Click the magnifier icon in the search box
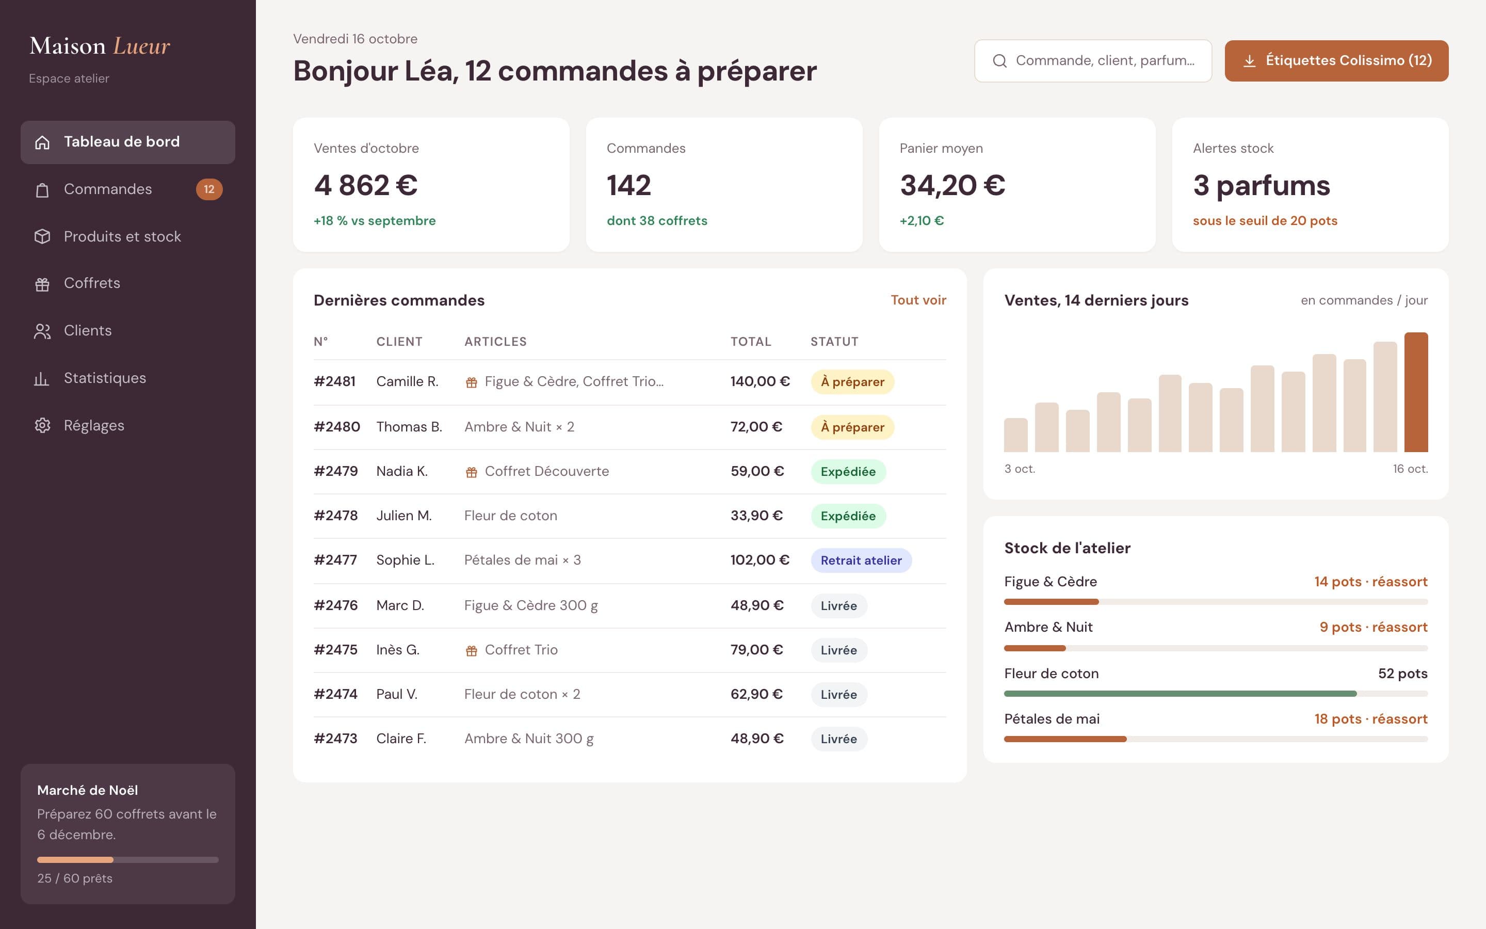Image resolution: width=1486 pixels, height=929 pixels. coord(999,61)
